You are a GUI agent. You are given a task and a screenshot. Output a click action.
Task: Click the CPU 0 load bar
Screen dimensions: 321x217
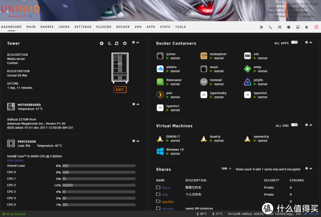99,172
